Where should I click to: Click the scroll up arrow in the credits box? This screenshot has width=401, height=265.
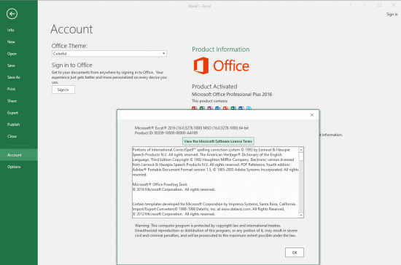301,149
